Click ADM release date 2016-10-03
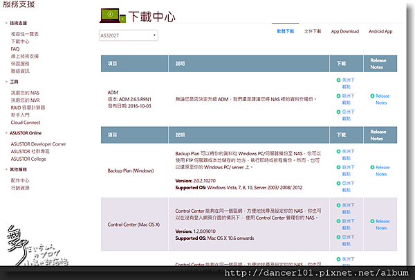Viewport: 415px width, 280px height. [x=129, y=106]
